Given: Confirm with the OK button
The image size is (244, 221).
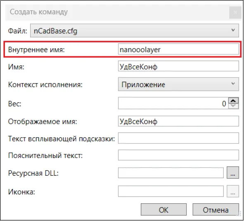Looking at the screenshot, I should [x=163, y=209].
